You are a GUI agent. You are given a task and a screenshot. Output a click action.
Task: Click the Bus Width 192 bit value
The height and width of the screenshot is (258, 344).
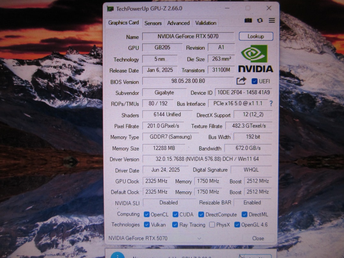point(253,137)
